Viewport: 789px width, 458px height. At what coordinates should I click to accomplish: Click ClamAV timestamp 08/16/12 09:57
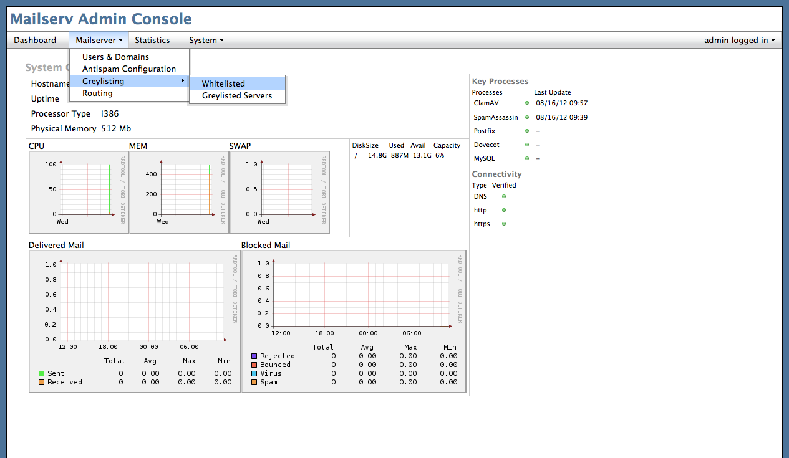[562, 103]
